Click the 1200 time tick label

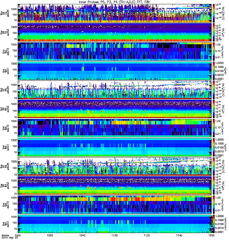pos(211,235)
